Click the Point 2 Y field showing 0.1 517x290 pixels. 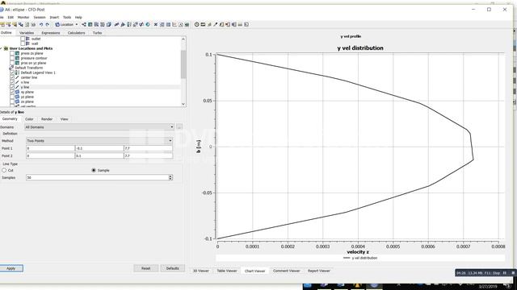[x=99, y=155]
